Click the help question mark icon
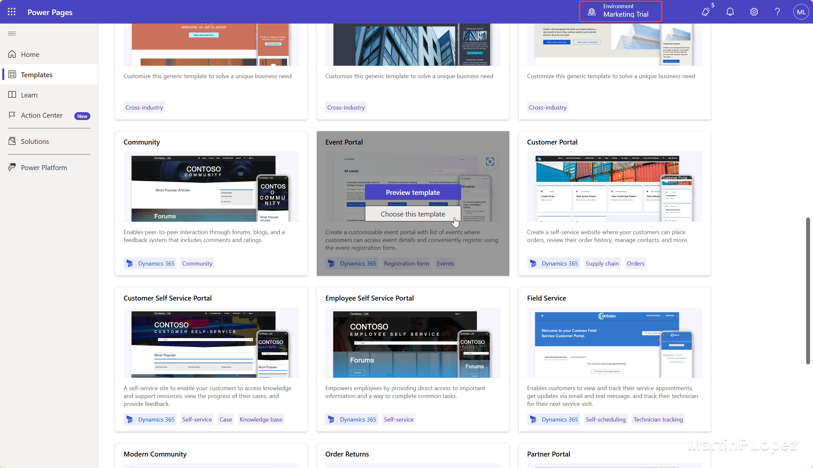This screenshot has width=813, height=468. [x=777, y=12]
